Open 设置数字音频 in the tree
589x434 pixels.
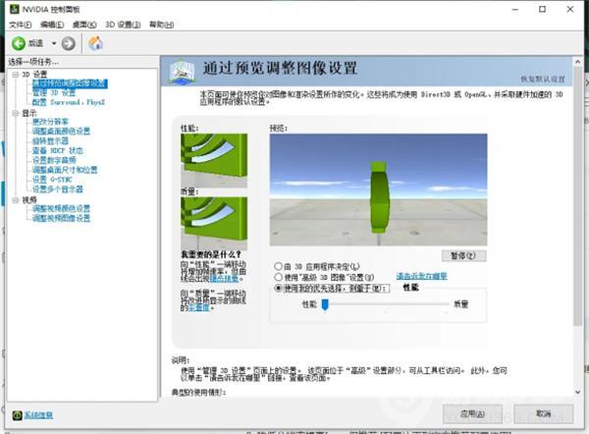tap(54, 160)
